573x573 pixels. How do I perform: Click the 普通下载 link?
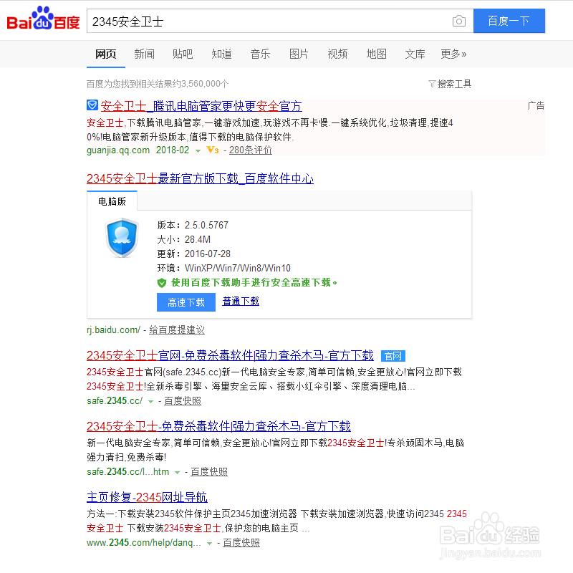(241, 302)
